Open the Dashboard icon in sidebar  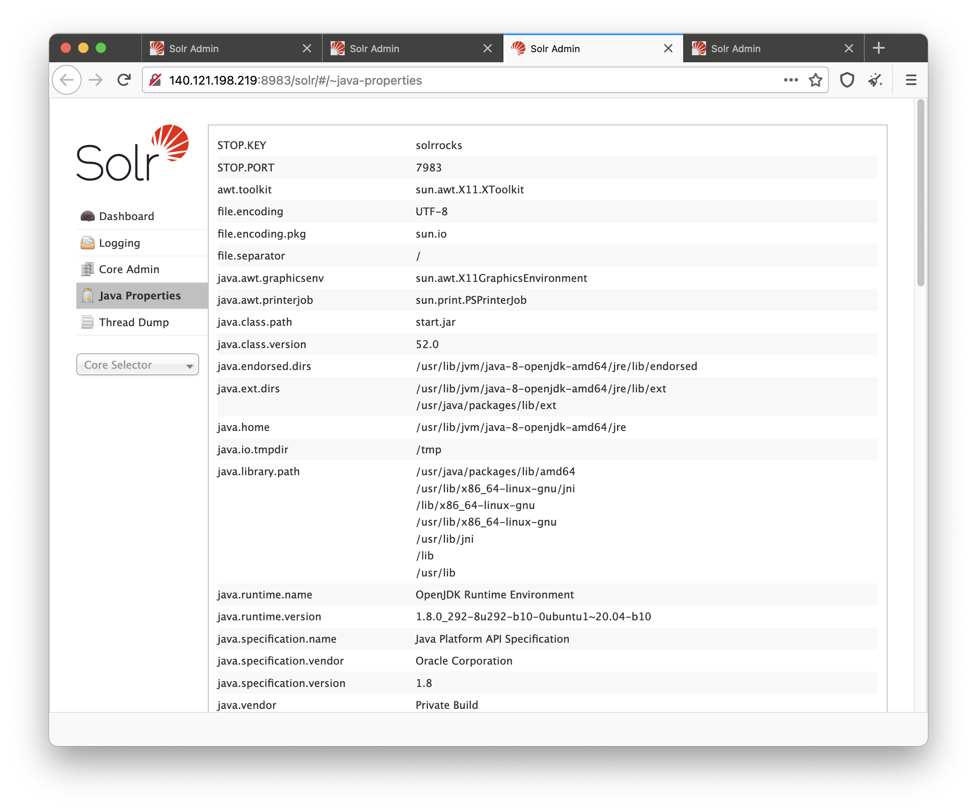[87, 216]
